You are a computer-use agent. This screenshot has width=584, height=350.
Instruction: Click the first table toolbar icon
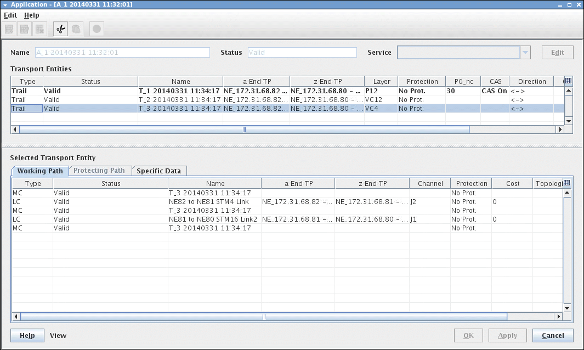pyautogui.click(x=9, y=29)
